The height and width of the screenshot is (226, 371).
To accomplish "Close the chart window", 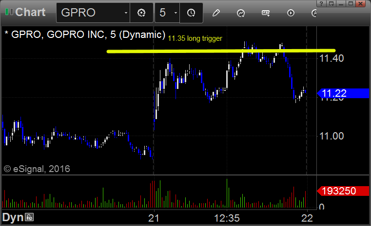I will coord(361,3).
